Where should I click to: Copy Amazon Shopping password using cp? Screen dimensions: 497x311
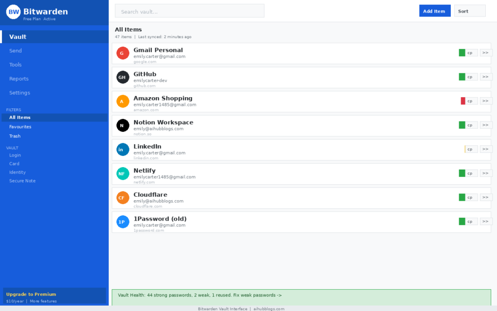(471, 101)
